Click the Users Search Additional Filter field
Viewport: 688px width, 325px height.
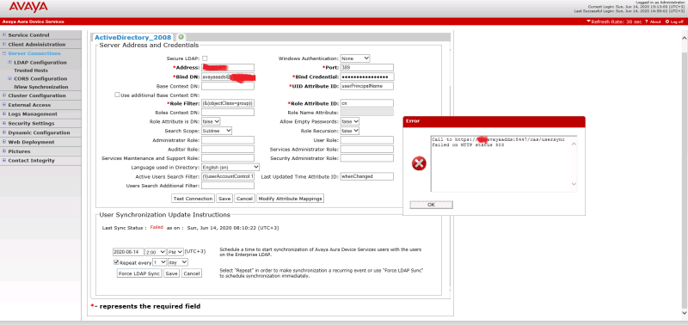[228, 186]
